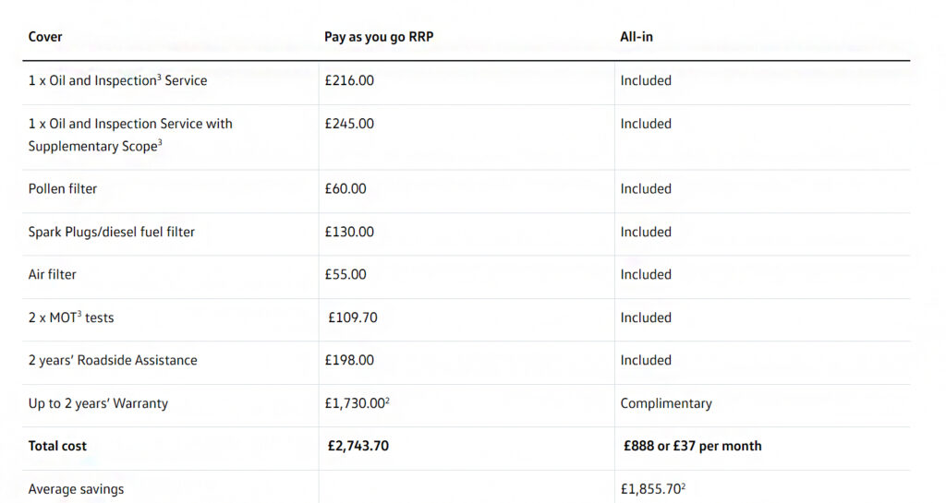The height and width of the screenshot is (503, 946).
Task: Select the 2 x MOT tests label
Action: coord(71,317)
